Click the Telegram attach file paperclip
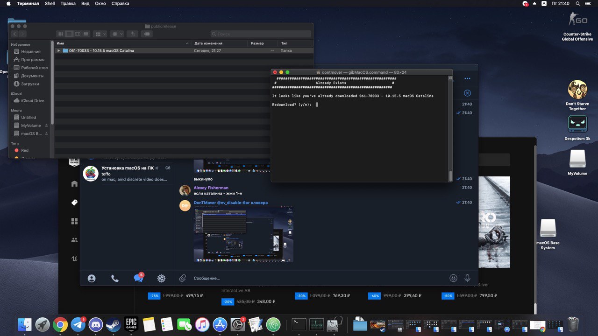The height and width of the screenshot is (336, 598). (x=183, y=278)
